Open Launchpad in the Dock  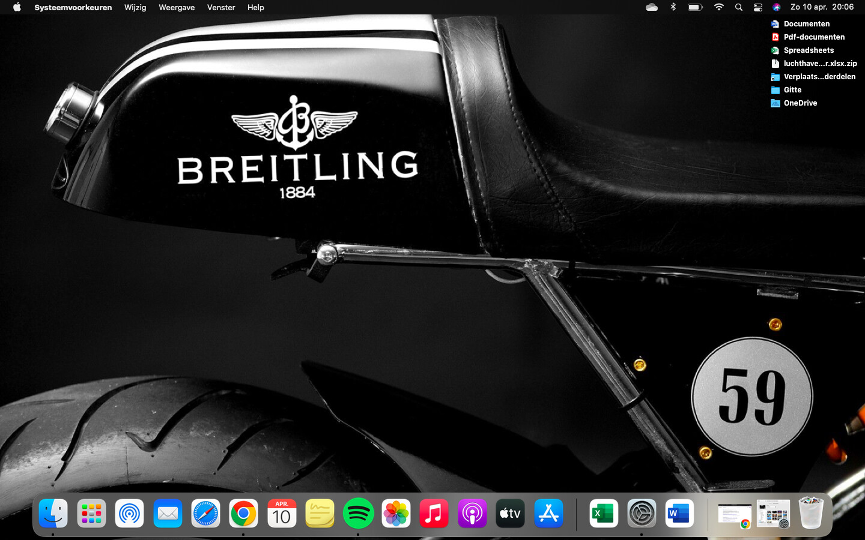pos(91,514)
